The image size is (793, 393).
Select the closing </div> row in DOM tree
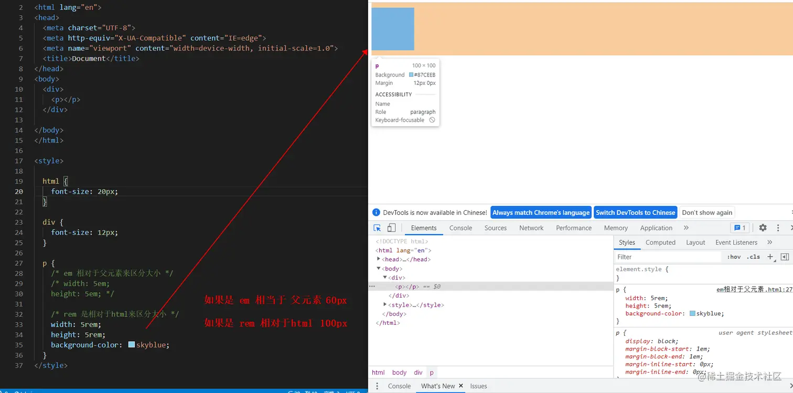pyautogui.click(x=399, y=296)
